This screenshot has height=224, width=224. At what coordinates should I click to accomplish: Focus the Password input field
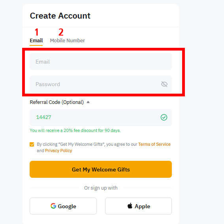click(x=101, y=84)
